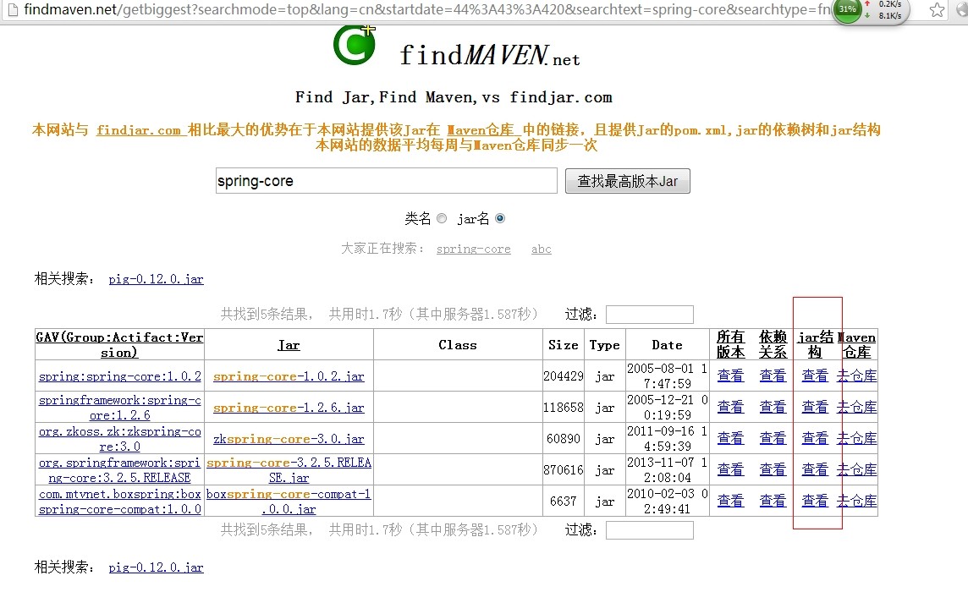View jar structure for spring-core-1.0.2 row
Image resolution: width=968 pixels, height=592 pixels.
tap(815, 375)
